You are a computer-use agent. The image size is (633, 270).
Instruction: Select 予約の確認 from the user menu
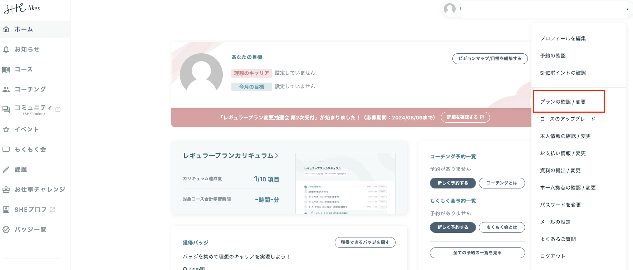(553, 56)
